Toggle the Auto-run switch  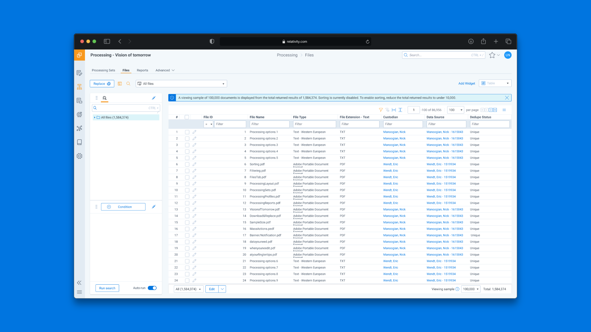pyautogui.click(x=152, y=288)
